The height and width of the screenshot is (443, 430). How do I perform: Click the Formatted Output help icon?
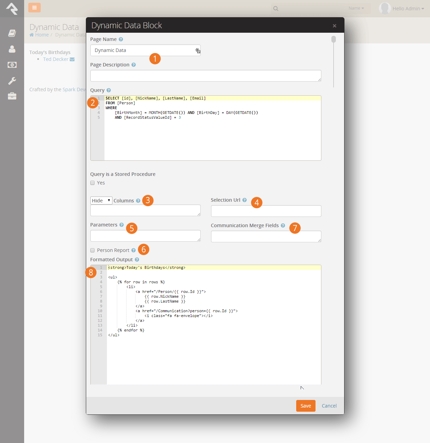(x=137, y=260)
